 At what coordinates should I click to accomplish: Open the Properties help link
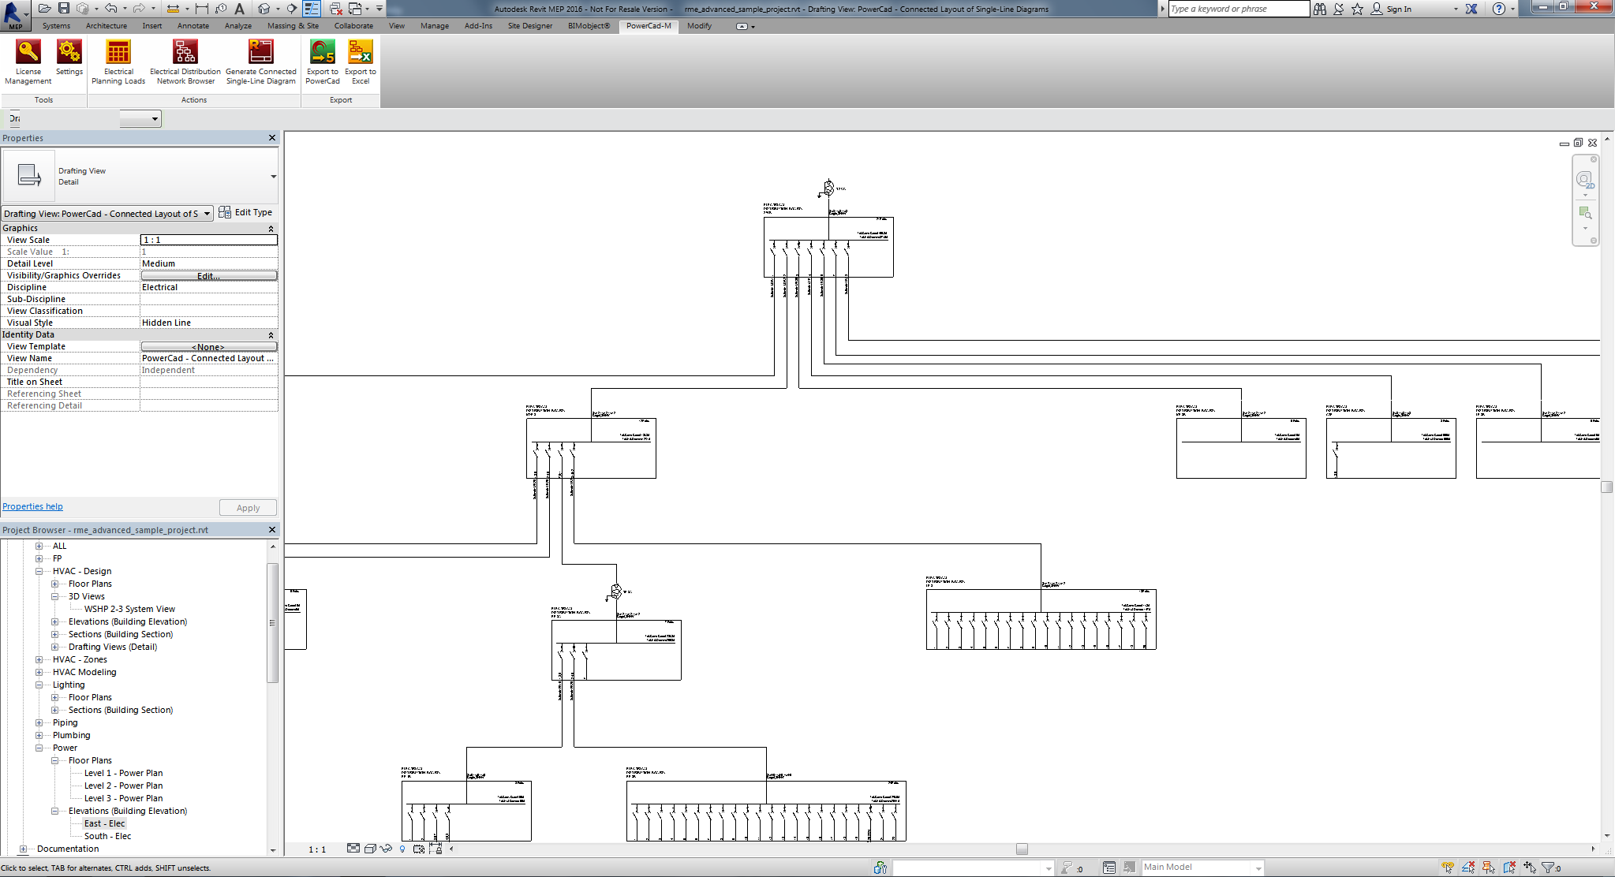32,507
